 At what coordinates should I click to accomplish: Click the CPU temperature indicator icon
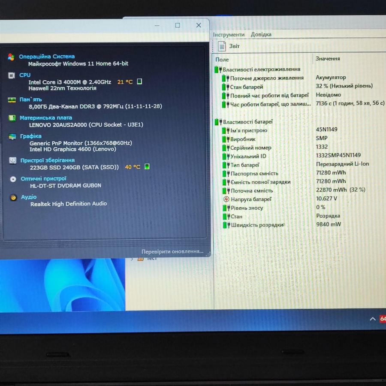(x=139, y=81)
